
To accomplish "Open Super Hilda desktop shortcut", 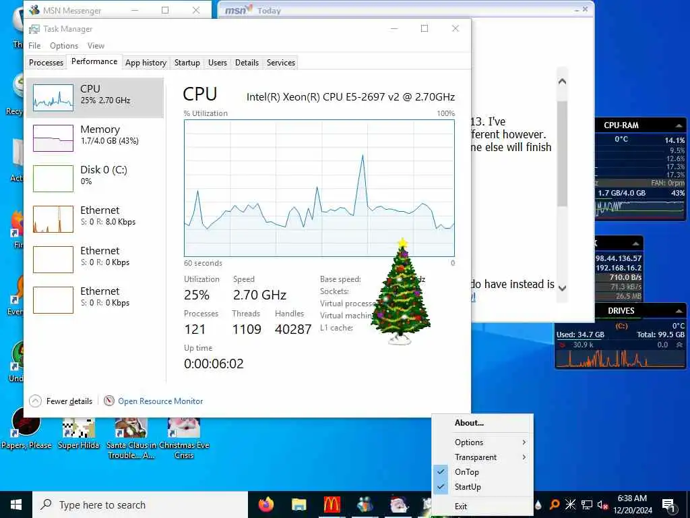I will coord(79,433).
